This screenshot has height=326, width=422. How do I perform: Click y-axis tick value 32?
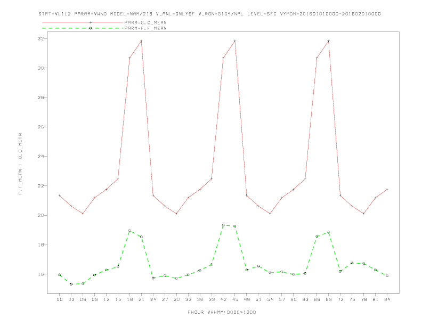click(41, 39)
